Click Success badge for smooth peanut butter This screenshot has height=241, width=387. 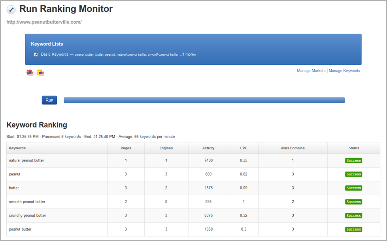point(353,202)
